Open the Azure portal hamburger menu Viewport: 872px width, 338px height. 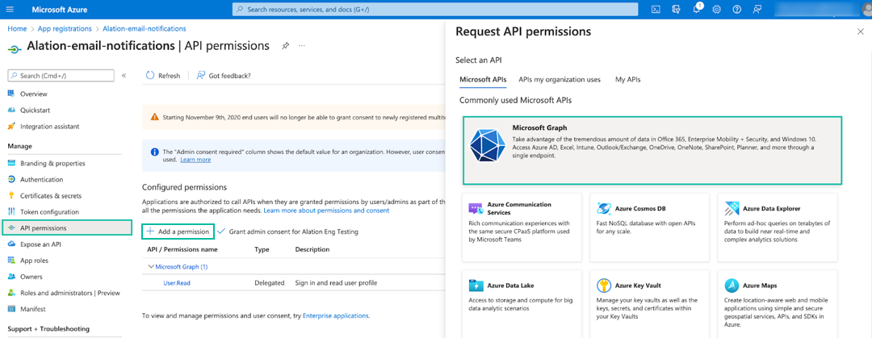(x=10, y=10)
